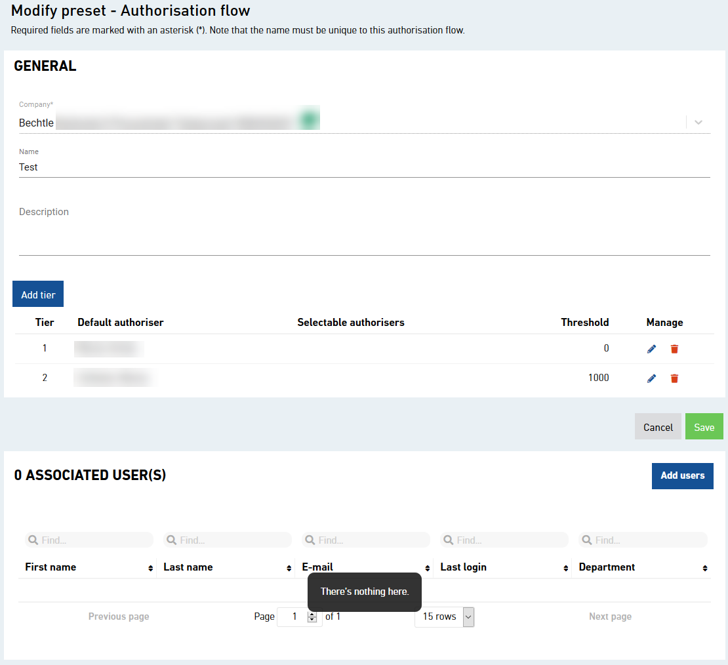
Task: Remove tier 2 using the red trash icon
Action: (x=674, y=378)
